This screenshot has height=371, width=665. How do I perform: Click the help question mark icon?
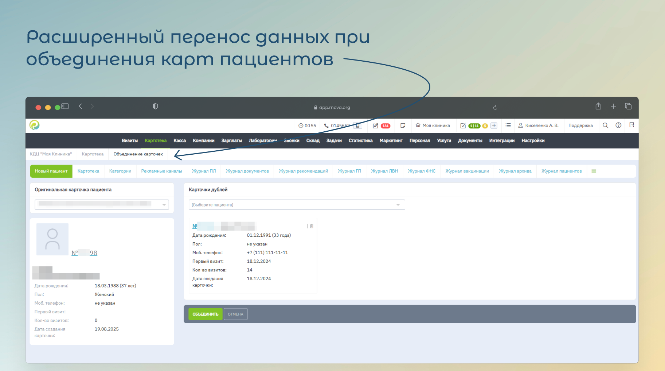tap(618, 125)
